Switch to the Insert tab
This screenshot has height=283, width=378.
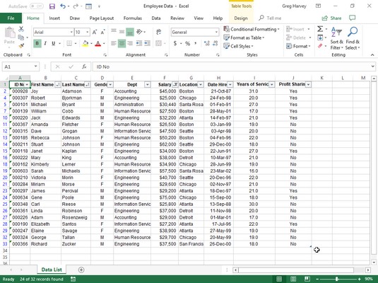(x=54, y=18)
